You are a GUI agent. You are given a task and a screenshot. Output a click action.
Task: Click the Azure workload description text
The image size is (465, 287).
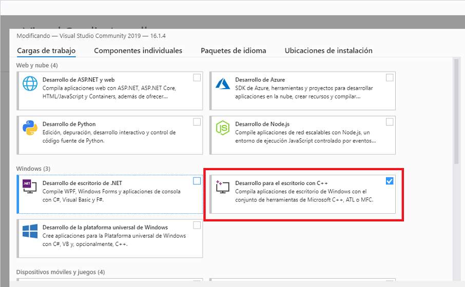[304, 92]
